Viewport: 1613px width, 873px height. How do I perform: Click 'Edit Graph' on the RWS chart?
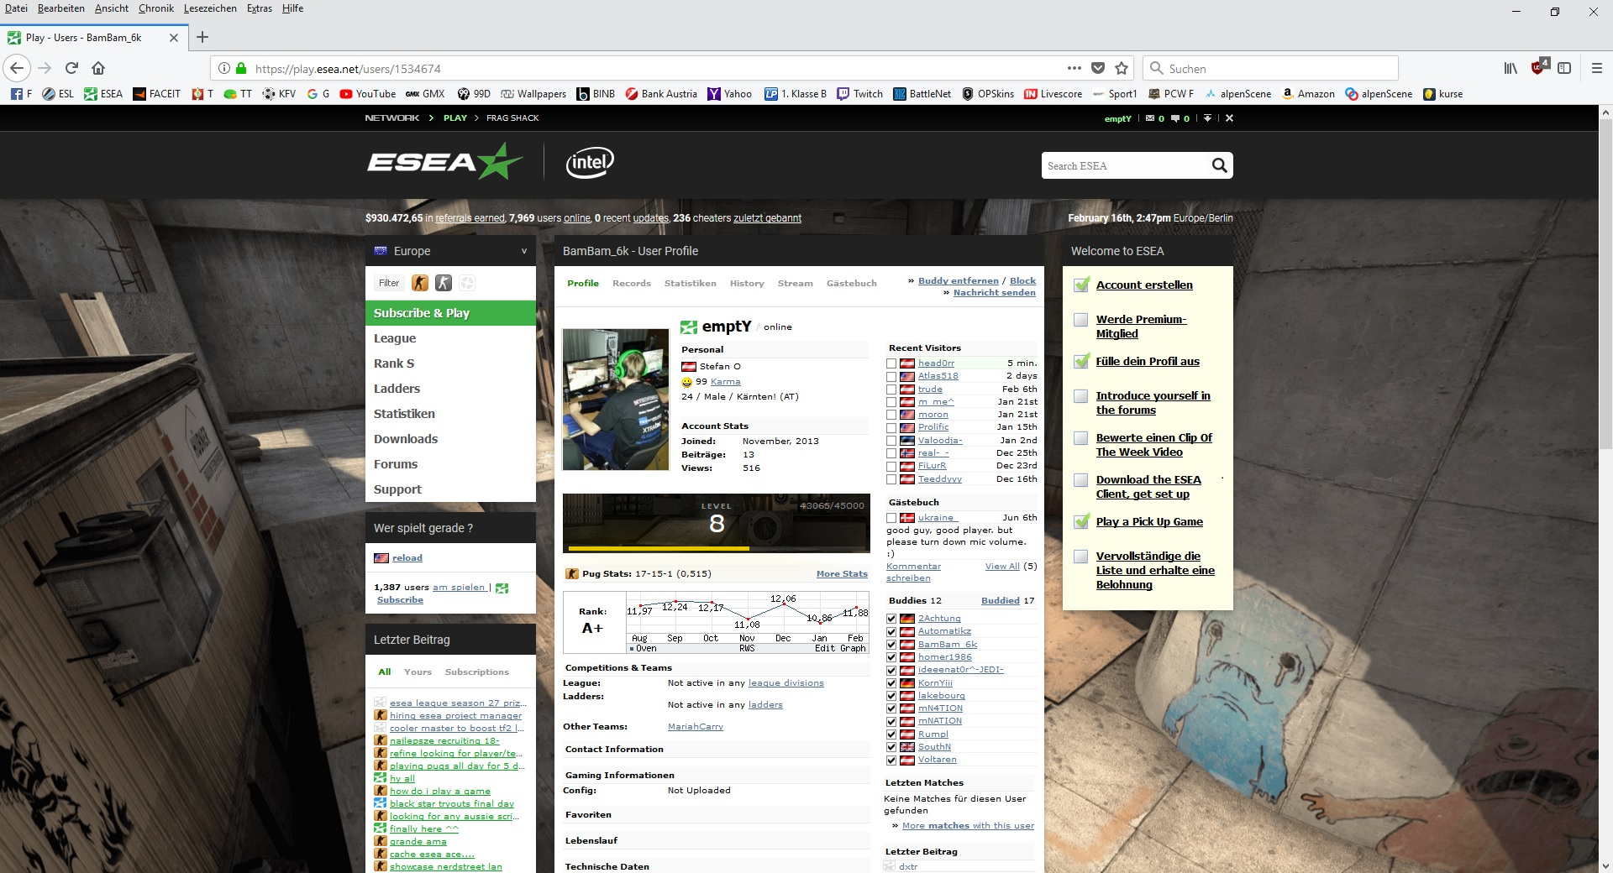click(840, 648)
